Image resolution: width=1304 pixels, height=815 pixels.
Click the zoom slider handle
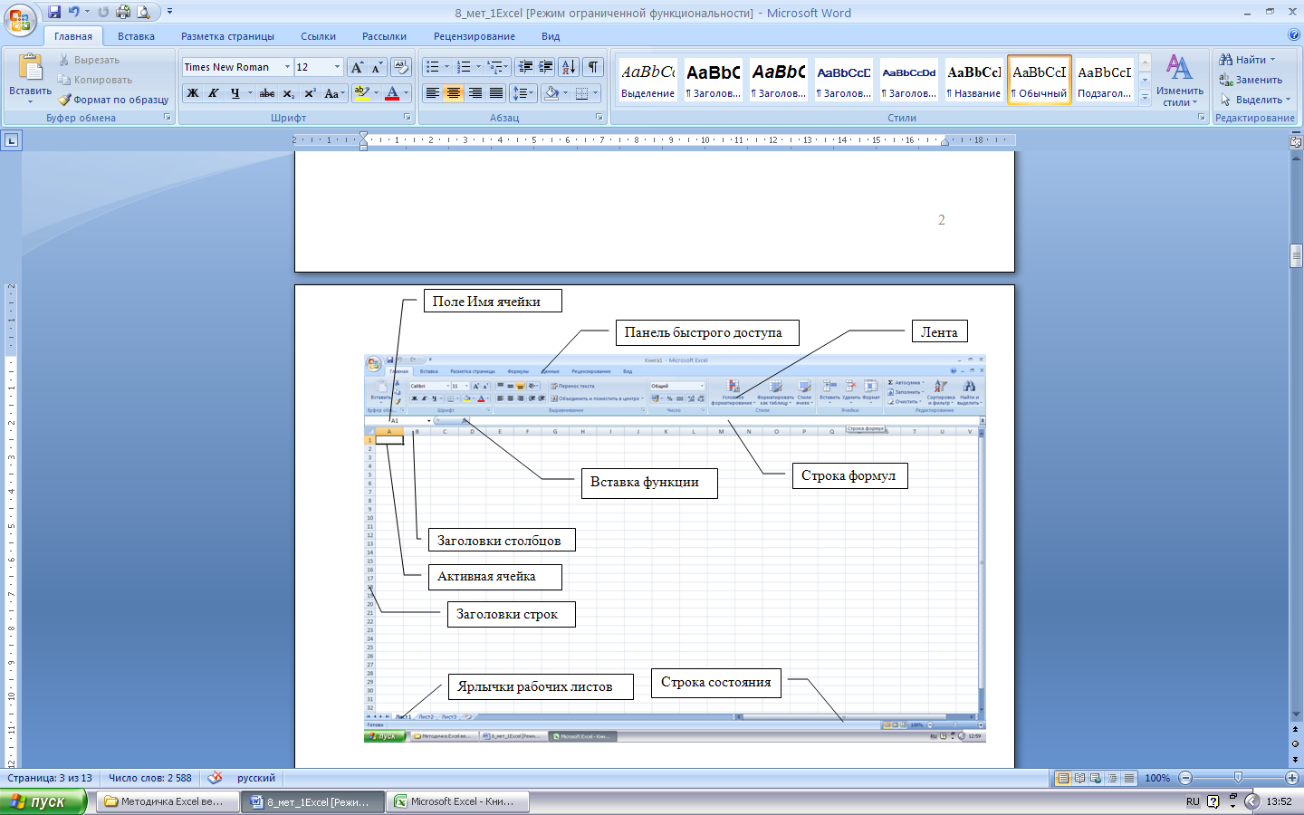[1238, 778]
